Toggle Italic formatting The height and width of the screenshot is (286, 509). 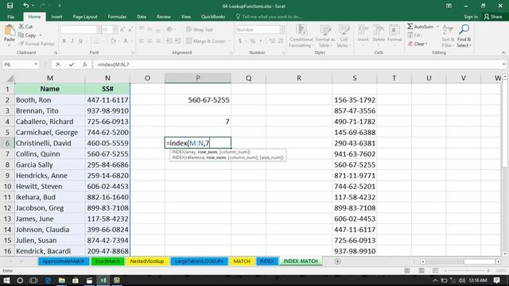(x=72, y=41)
